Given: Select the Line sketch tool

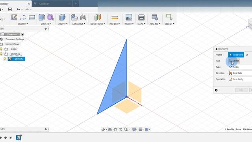Looking at the screenshot, I should 23,17.
